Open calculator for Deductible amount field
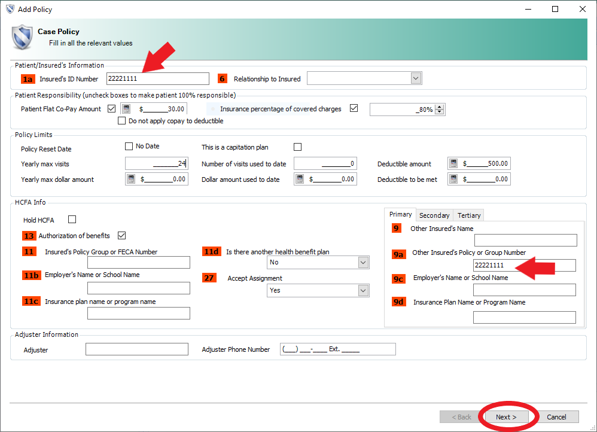Image resolution: width=597 pixels, height=432 pixels. pos(453,164)
